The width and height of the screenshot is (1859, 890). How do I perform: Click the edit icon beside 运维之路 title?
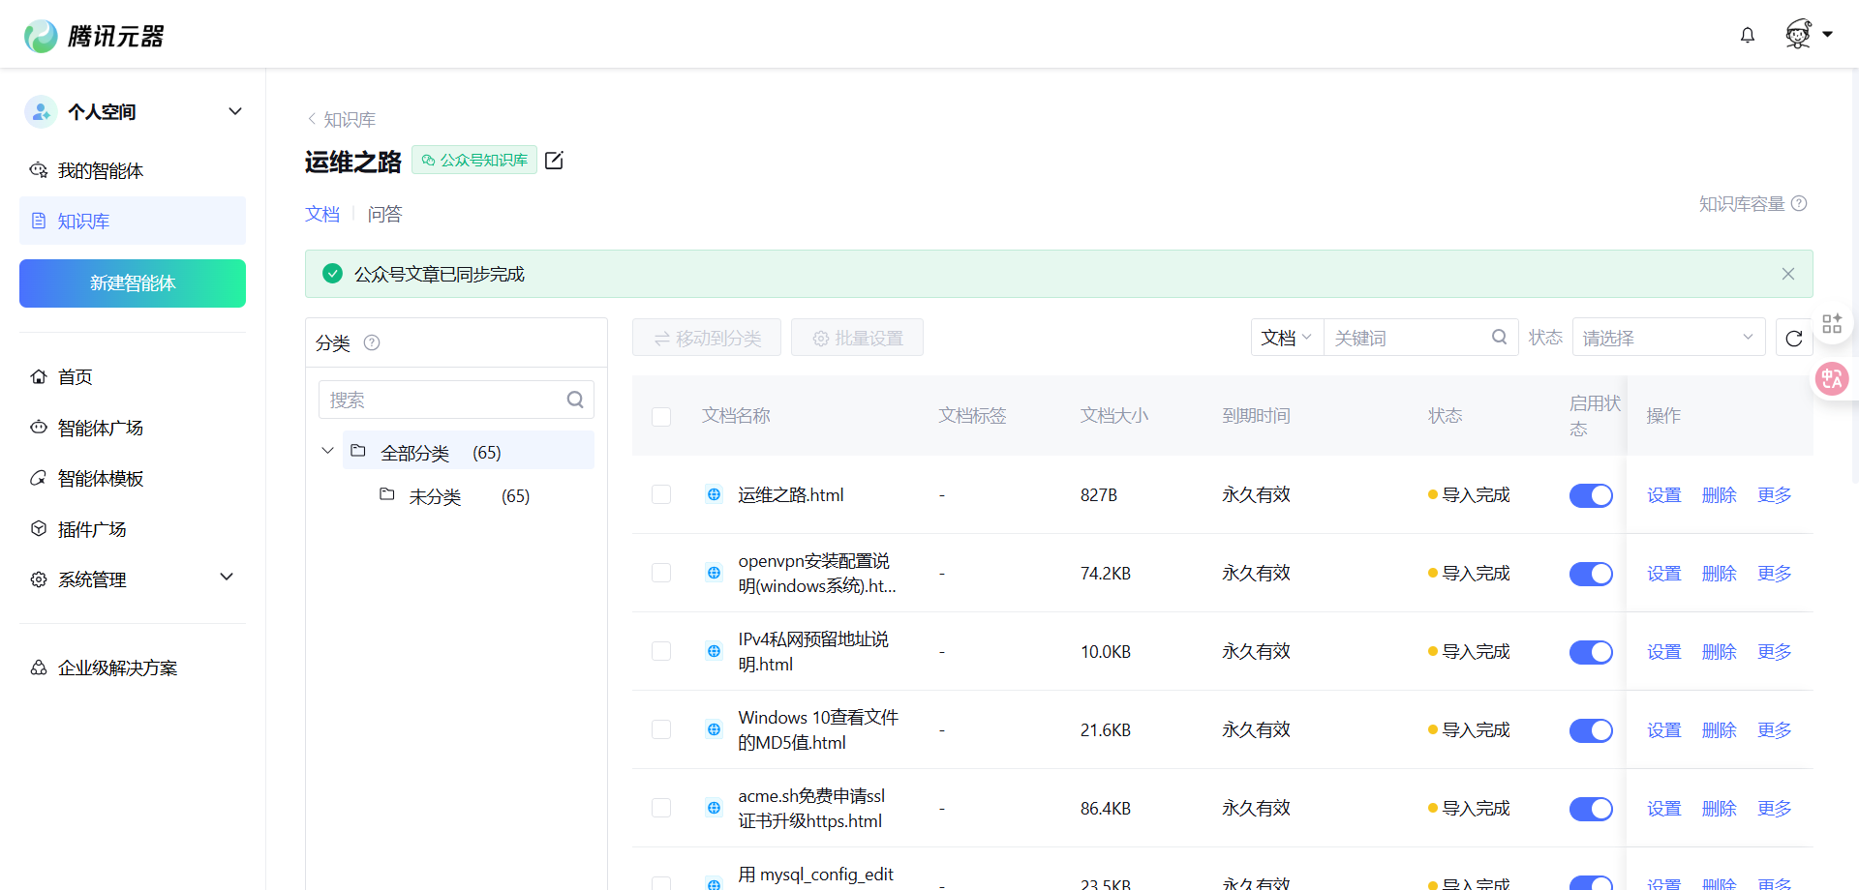554,161
